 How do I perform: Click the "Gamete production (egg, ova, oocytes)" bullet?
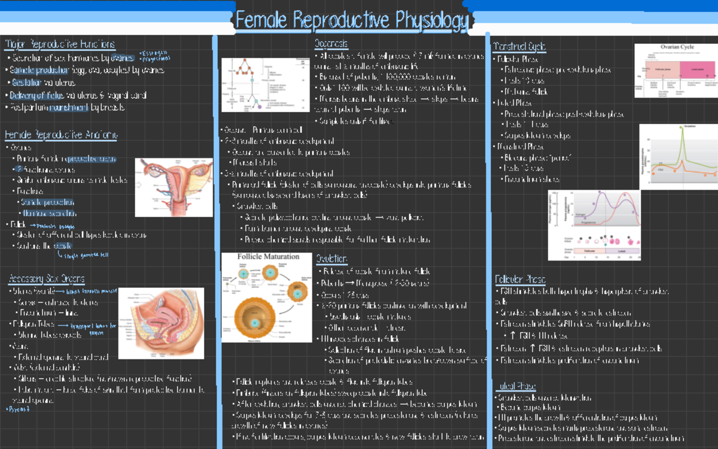click(85, 71)
